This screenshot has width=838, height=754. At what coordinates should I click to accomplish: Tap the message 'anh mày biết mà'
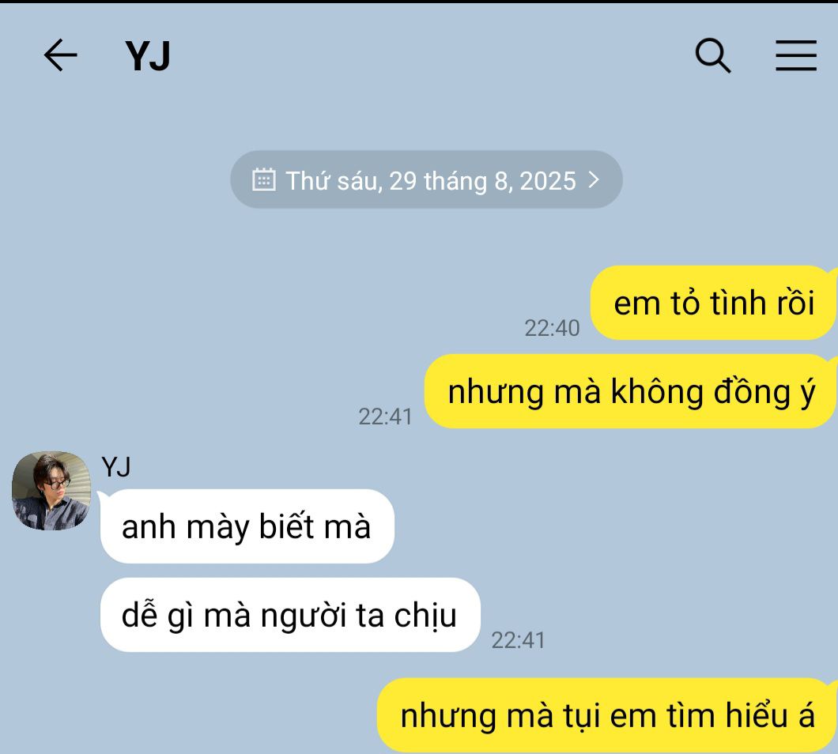point(247,526)
